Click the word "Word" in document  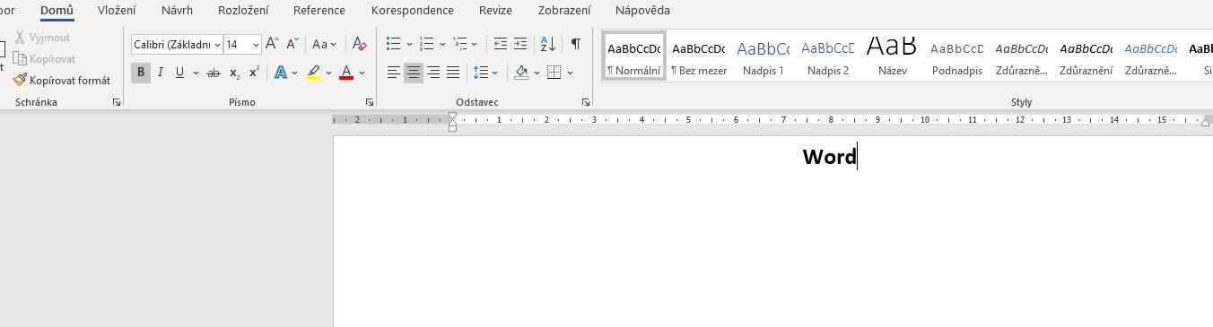coord(830,157)
